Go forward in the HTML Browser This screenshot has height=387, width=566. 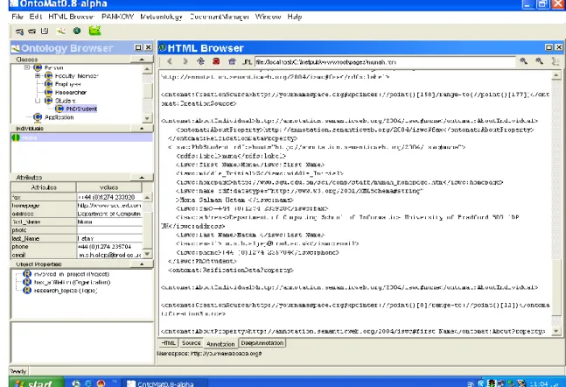[x=185, y=61]
